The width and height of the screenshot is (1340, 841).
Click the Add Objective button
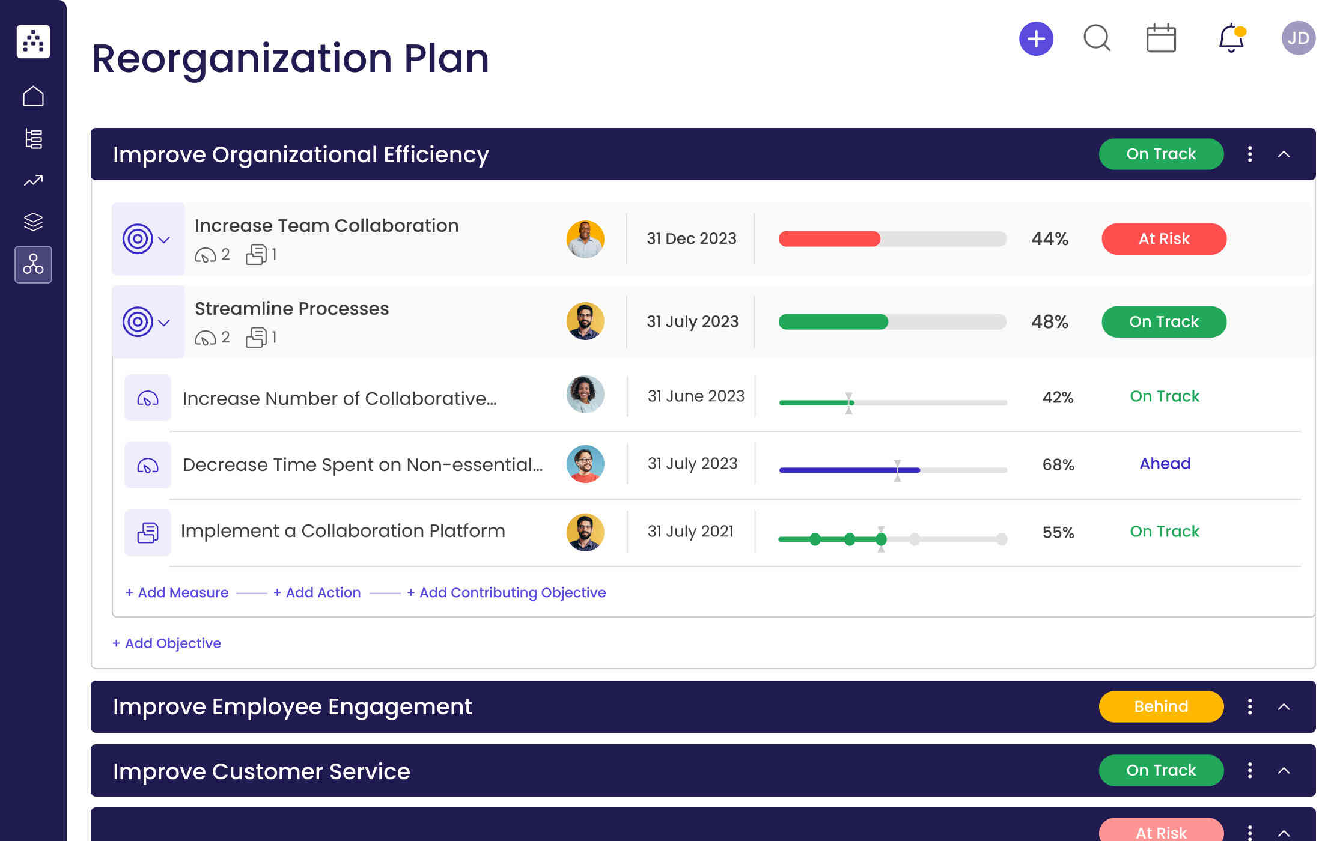(166, 642)
